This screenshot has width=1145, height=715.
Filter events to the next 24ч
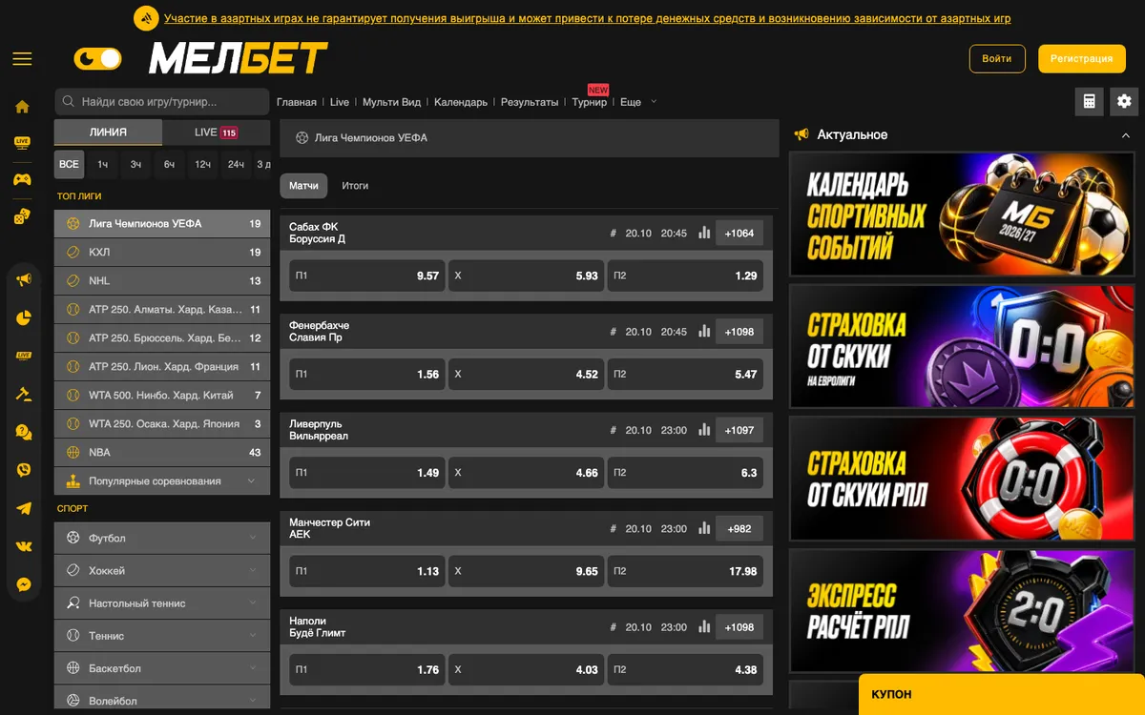pos(236,165)
